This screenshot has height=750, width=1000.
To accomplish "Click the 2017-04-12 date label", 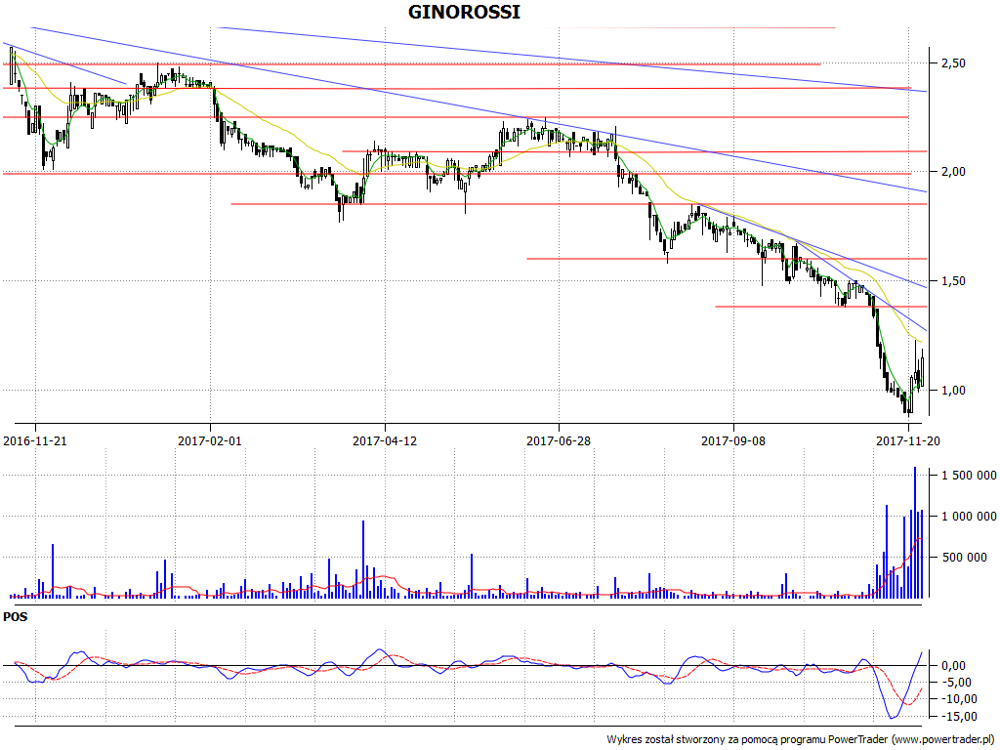I will click(x=385, y=440).
